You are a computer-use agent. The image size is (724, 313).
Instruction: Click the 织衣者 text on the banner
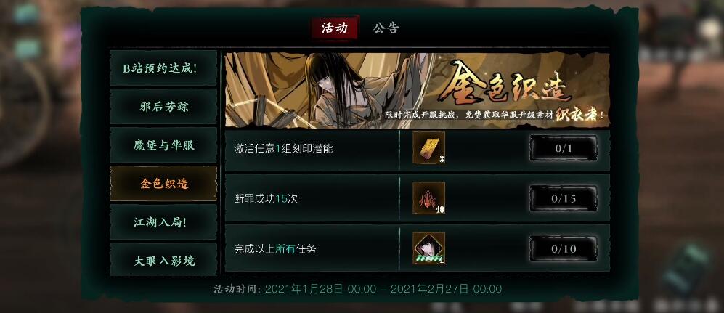[578, 114]
